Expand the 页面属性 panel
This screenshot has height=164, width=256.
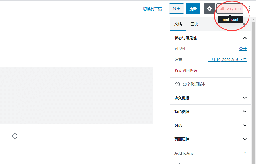tap(245, 139)
